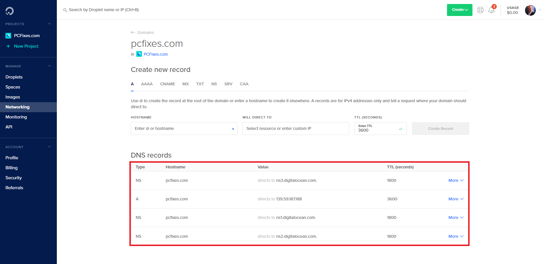Expand More for the ns2.digitalocean.com record
This screenshot has width=543, height=264.
(456, 237)
